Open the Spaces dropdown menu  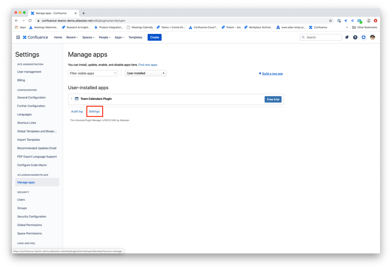(x=89, y=38)
